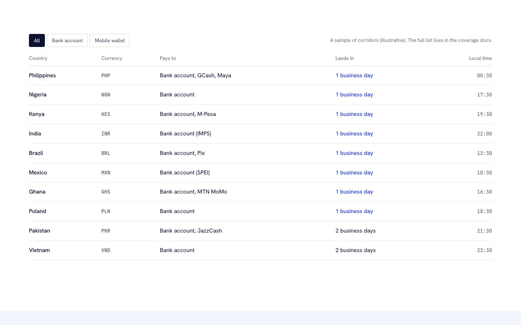Click Vietnam '2 business days' text
This screenshot has height=325, width=521.
pyautogui.click(x=356, y=250)
